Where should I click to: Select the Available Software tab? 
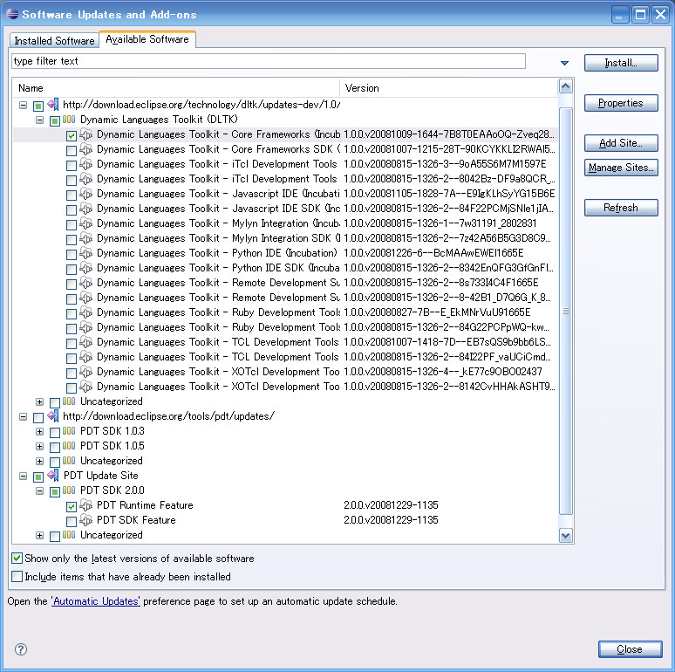[147, 39]
